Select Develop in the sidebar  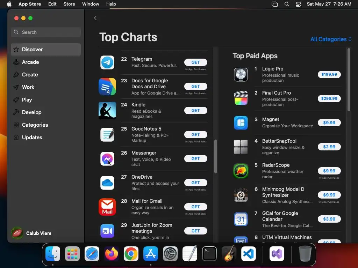click(x=46, y=112)
